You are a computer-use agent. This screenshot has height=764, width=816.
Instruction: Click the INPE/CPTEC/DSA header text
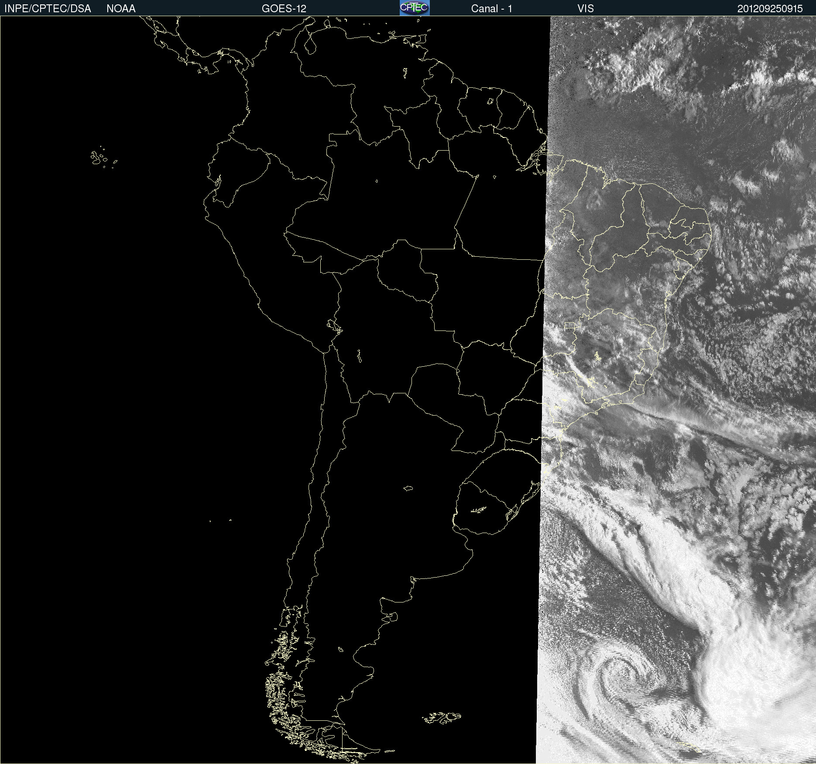(x=48, y=8)
